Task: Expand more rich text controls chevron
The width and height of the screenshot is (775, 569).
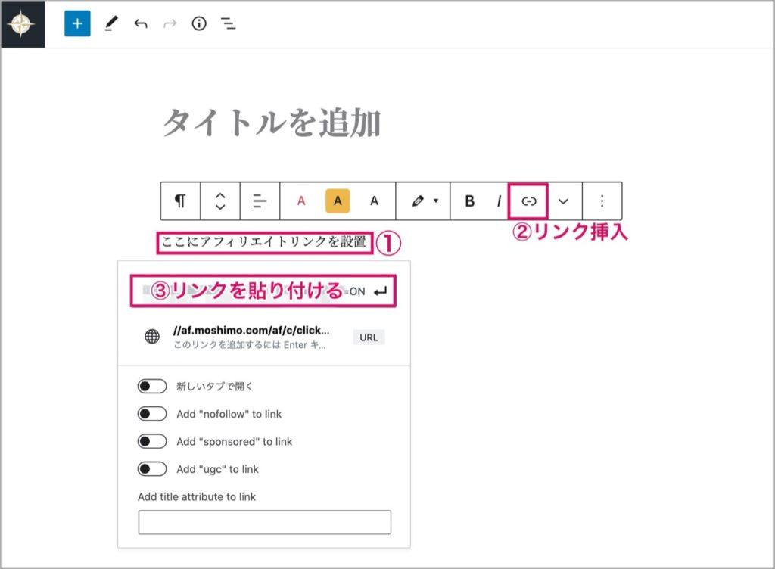Action: pyautogui.click(x=563, y=201)
